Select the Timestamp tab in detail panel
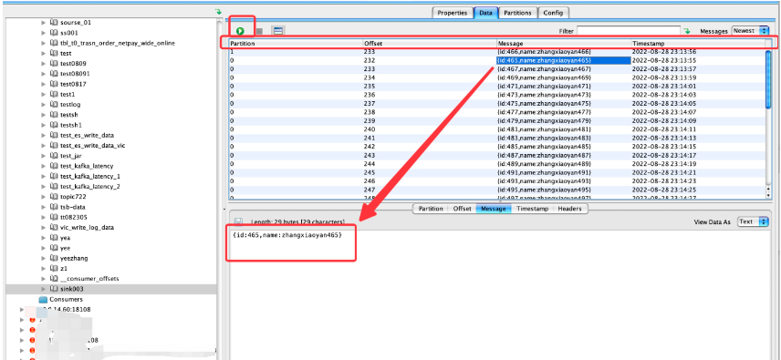Image resolution: width=781 pixels, height=360 pixels. [532, 209]
